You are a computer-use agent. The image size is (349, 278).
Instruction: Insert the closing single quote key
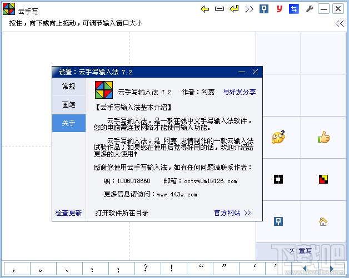pos(278,269)
